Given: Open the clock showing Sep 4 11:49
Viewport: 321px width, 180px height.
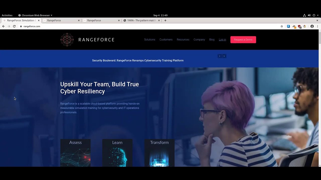Looking at the screenshot, I should click(160, 15).
